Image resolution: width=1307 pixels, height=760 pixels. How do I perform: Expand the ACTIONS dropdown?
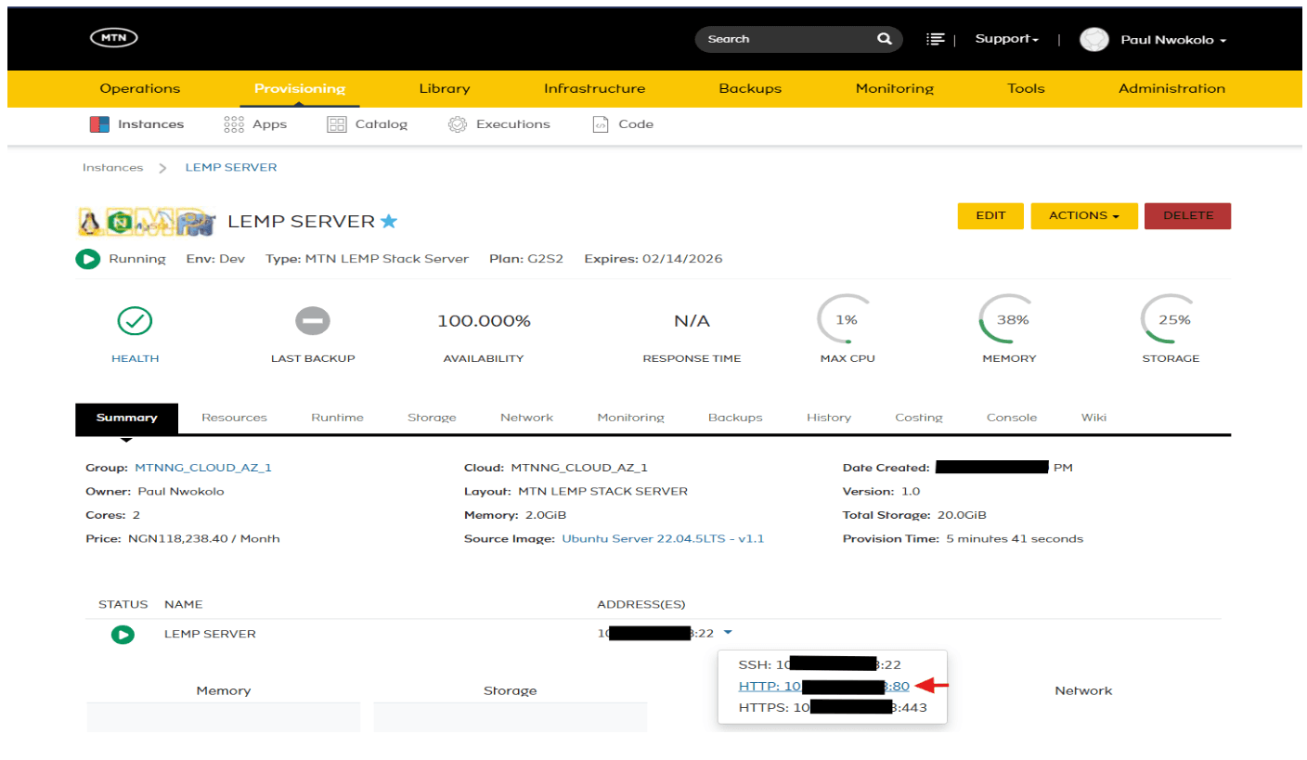pyautogui.click(x=1083, y=215)
